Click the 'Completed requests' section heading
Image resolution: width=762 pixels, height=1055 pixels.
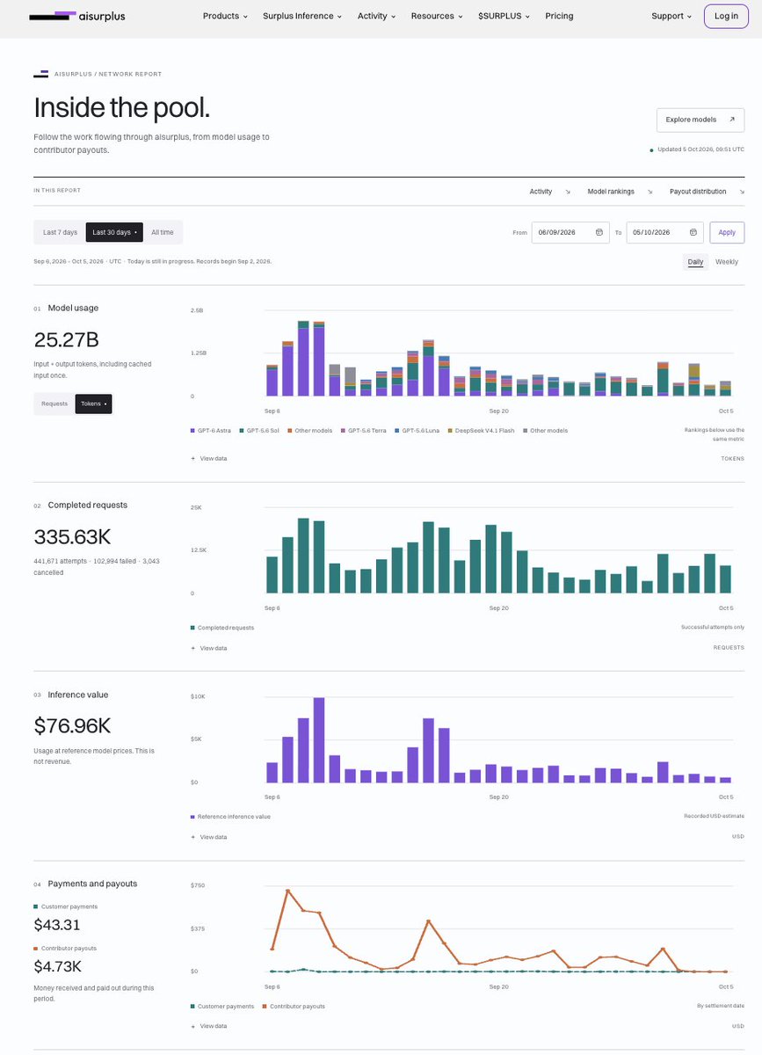(x=87, y=505)
